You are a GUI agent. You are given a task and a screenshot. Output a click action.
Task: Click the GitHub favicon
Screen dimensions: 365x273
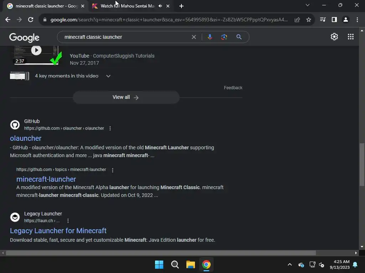click(15, 125)
